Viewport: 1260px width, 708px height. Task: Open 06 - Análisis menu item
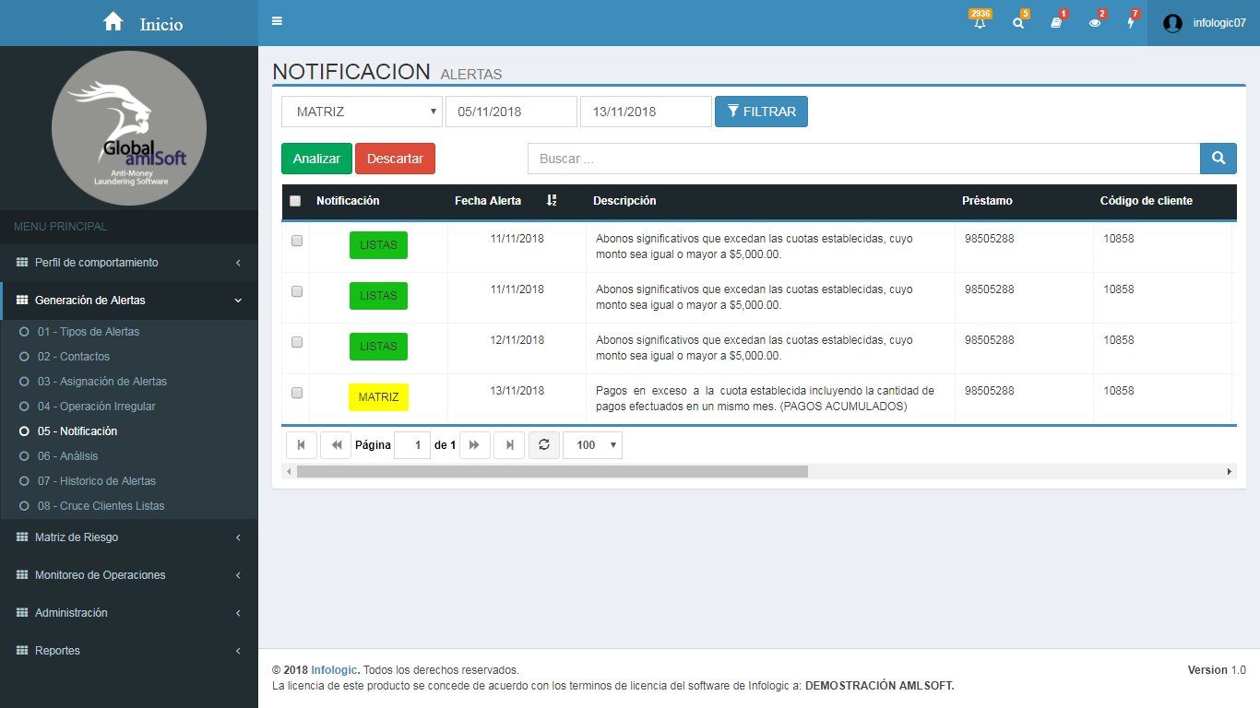(67, 456)
